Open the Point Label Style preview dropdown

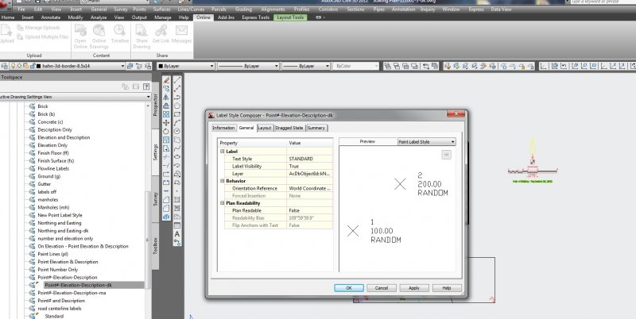tap(425, 142)
